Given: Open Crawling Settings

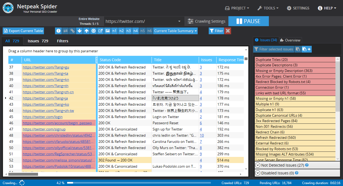Looking at the screenshot, I should pos(207,21).
